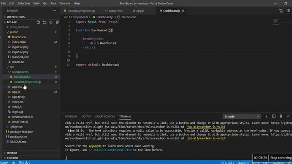Screen dimensions: 292x164
Task: Open the first jsx-a11y/anchor-is-valid link
Action: pyautogui.click(x=206, y=127)
